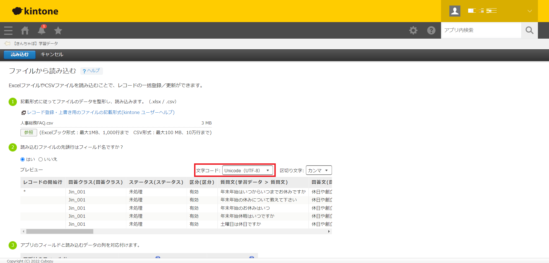Click the 読み込む import button
Viewport: 549px width, 263px height.
pyautogui.click(x=20, y=55)
